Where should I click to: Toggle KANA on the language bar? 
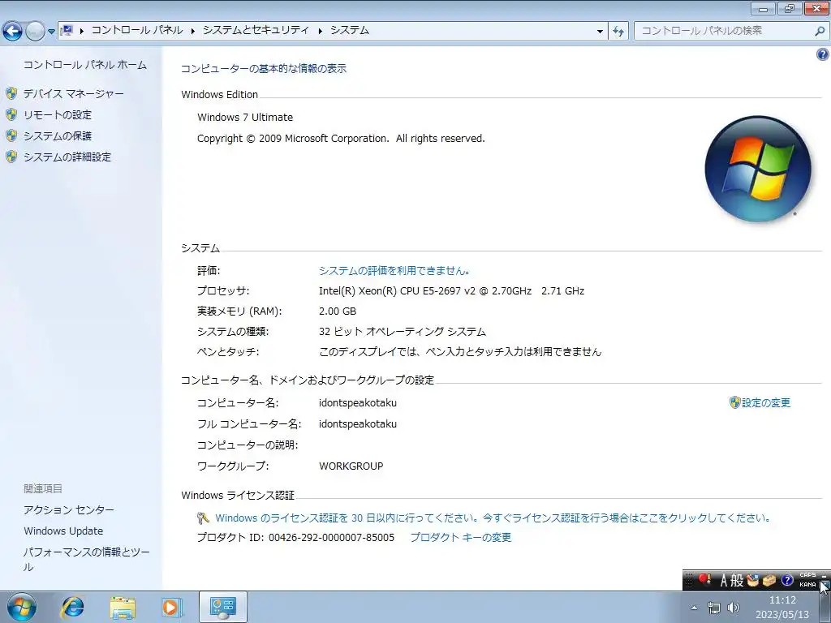coord(807,585)
